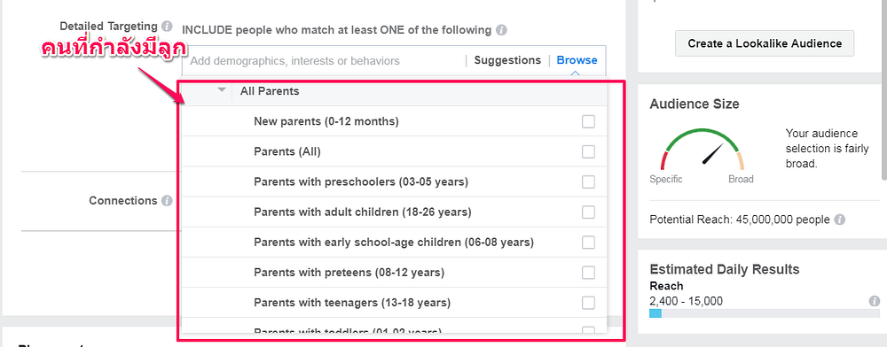Image resolution: width=887 pixels, height=347 pixels.
Task: Enable Parents with adult children (18-26 years)
Action: [x=588, y=212]
